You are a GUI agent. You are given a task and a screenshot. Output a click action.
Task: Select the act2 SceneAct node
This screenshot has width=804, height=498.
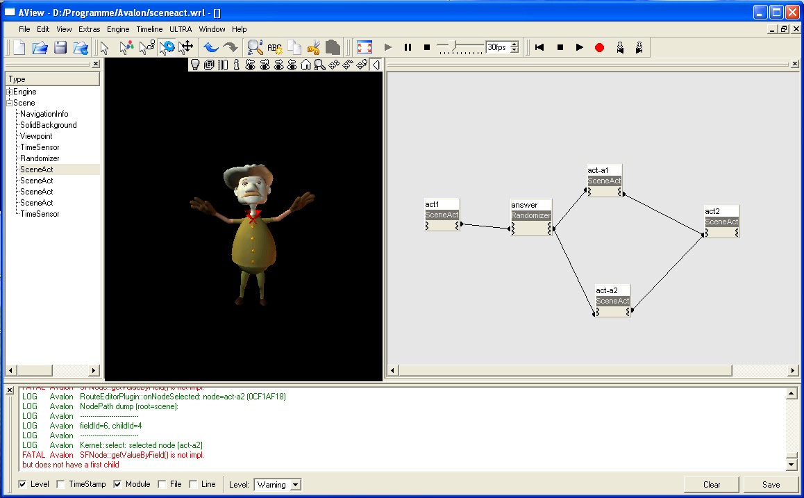click(721, 222)
